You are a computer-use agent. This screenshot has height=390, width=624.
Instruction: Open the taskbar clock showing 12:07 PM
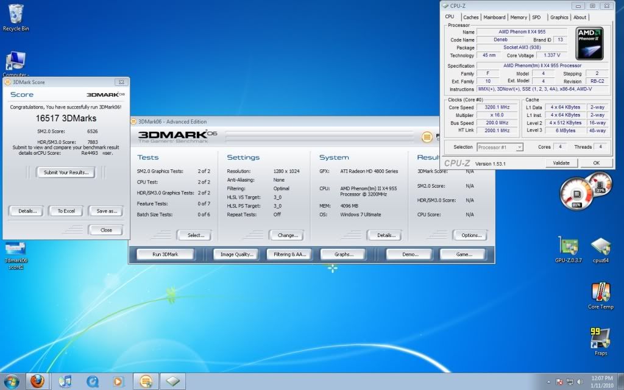click(x=601, y=381)
